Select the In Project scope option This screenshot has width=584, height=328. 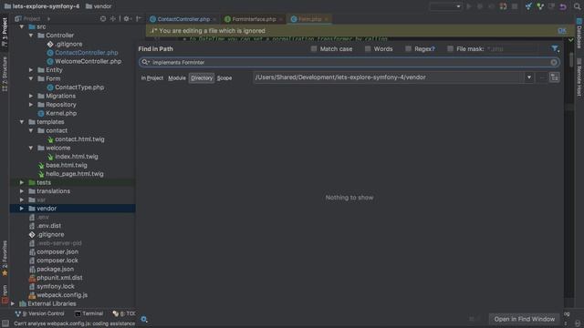pos(152,78)
